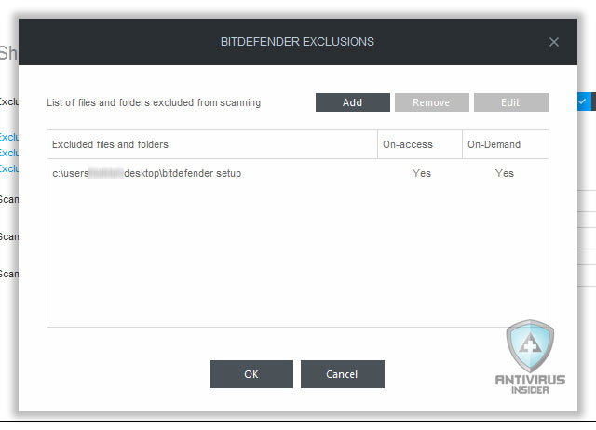Click the 'List of files and folders excluded from scanning' label

(154, 102)
